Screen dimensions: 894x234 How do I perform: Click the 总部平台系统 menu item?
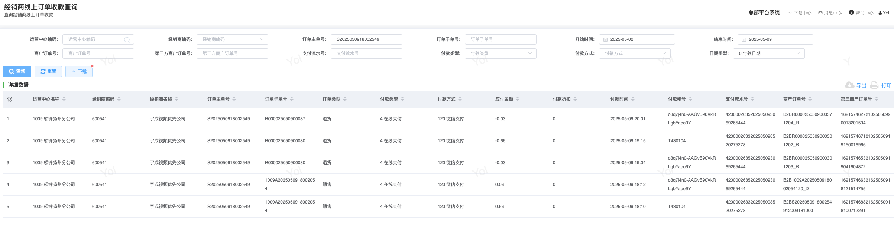(764, 13)
